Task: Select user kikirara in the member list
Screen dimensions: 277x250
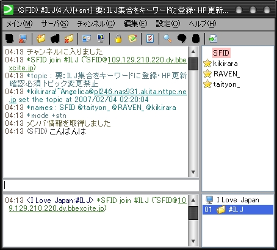Action: coord(225,64)
